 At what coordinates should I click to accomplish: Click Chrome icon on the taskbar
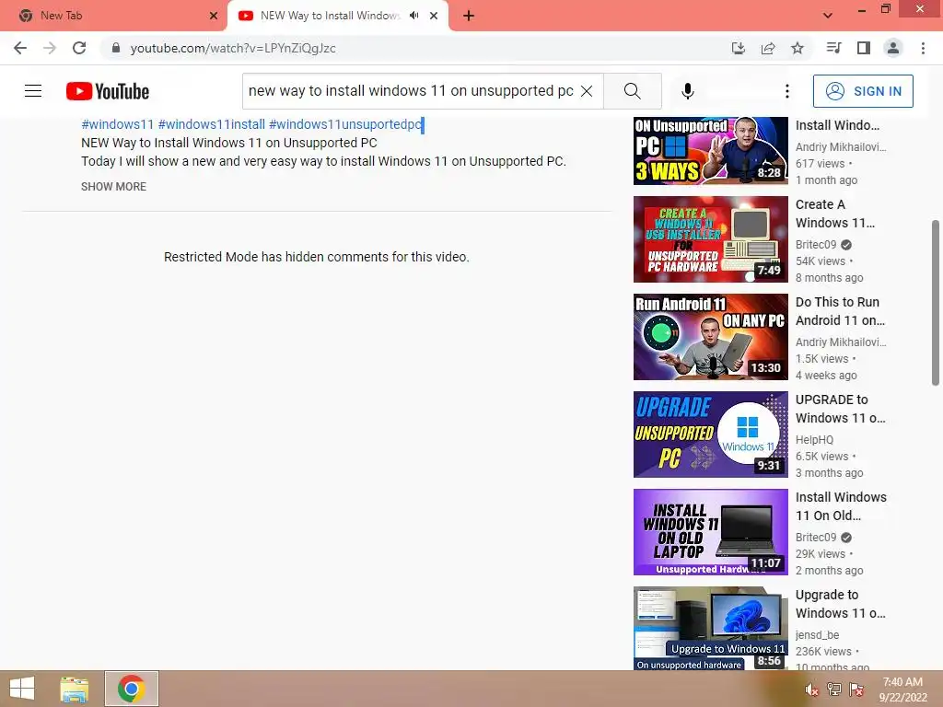pos(131,689)
